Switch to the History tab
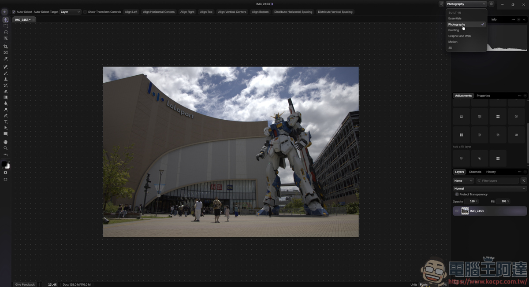The height and width of the screenshot is (287, 529). (491, 172)
